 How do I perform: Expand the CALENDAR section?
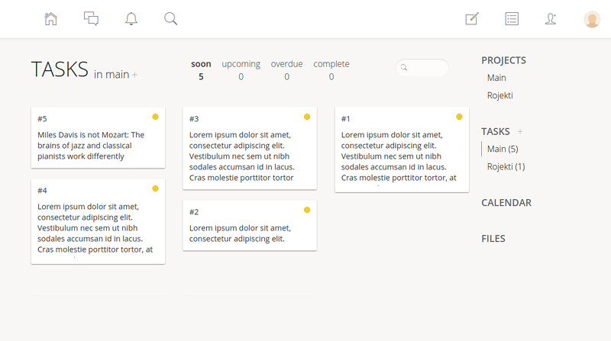pyautogui.click(x=506, y=203)
